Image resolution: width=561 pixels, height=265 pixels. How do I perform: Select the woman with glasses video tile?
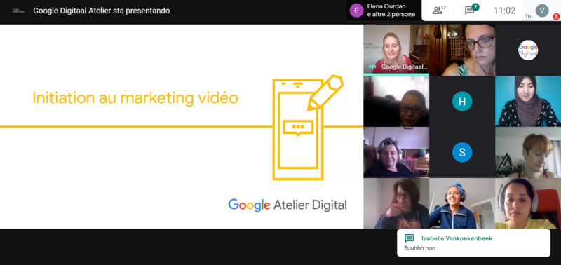(x=462, y=50)
